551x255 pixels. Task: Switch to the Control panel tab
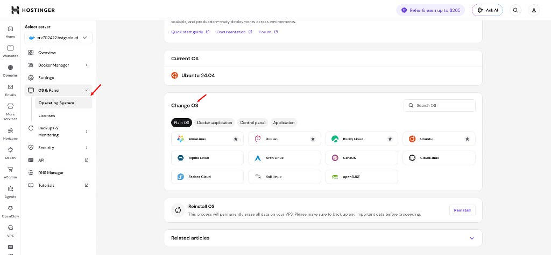(253, 123)
